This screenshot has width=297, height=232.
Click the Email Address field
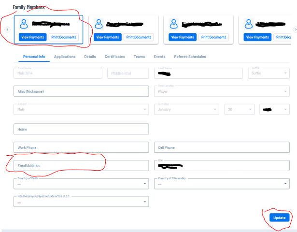tap(81, 166)
